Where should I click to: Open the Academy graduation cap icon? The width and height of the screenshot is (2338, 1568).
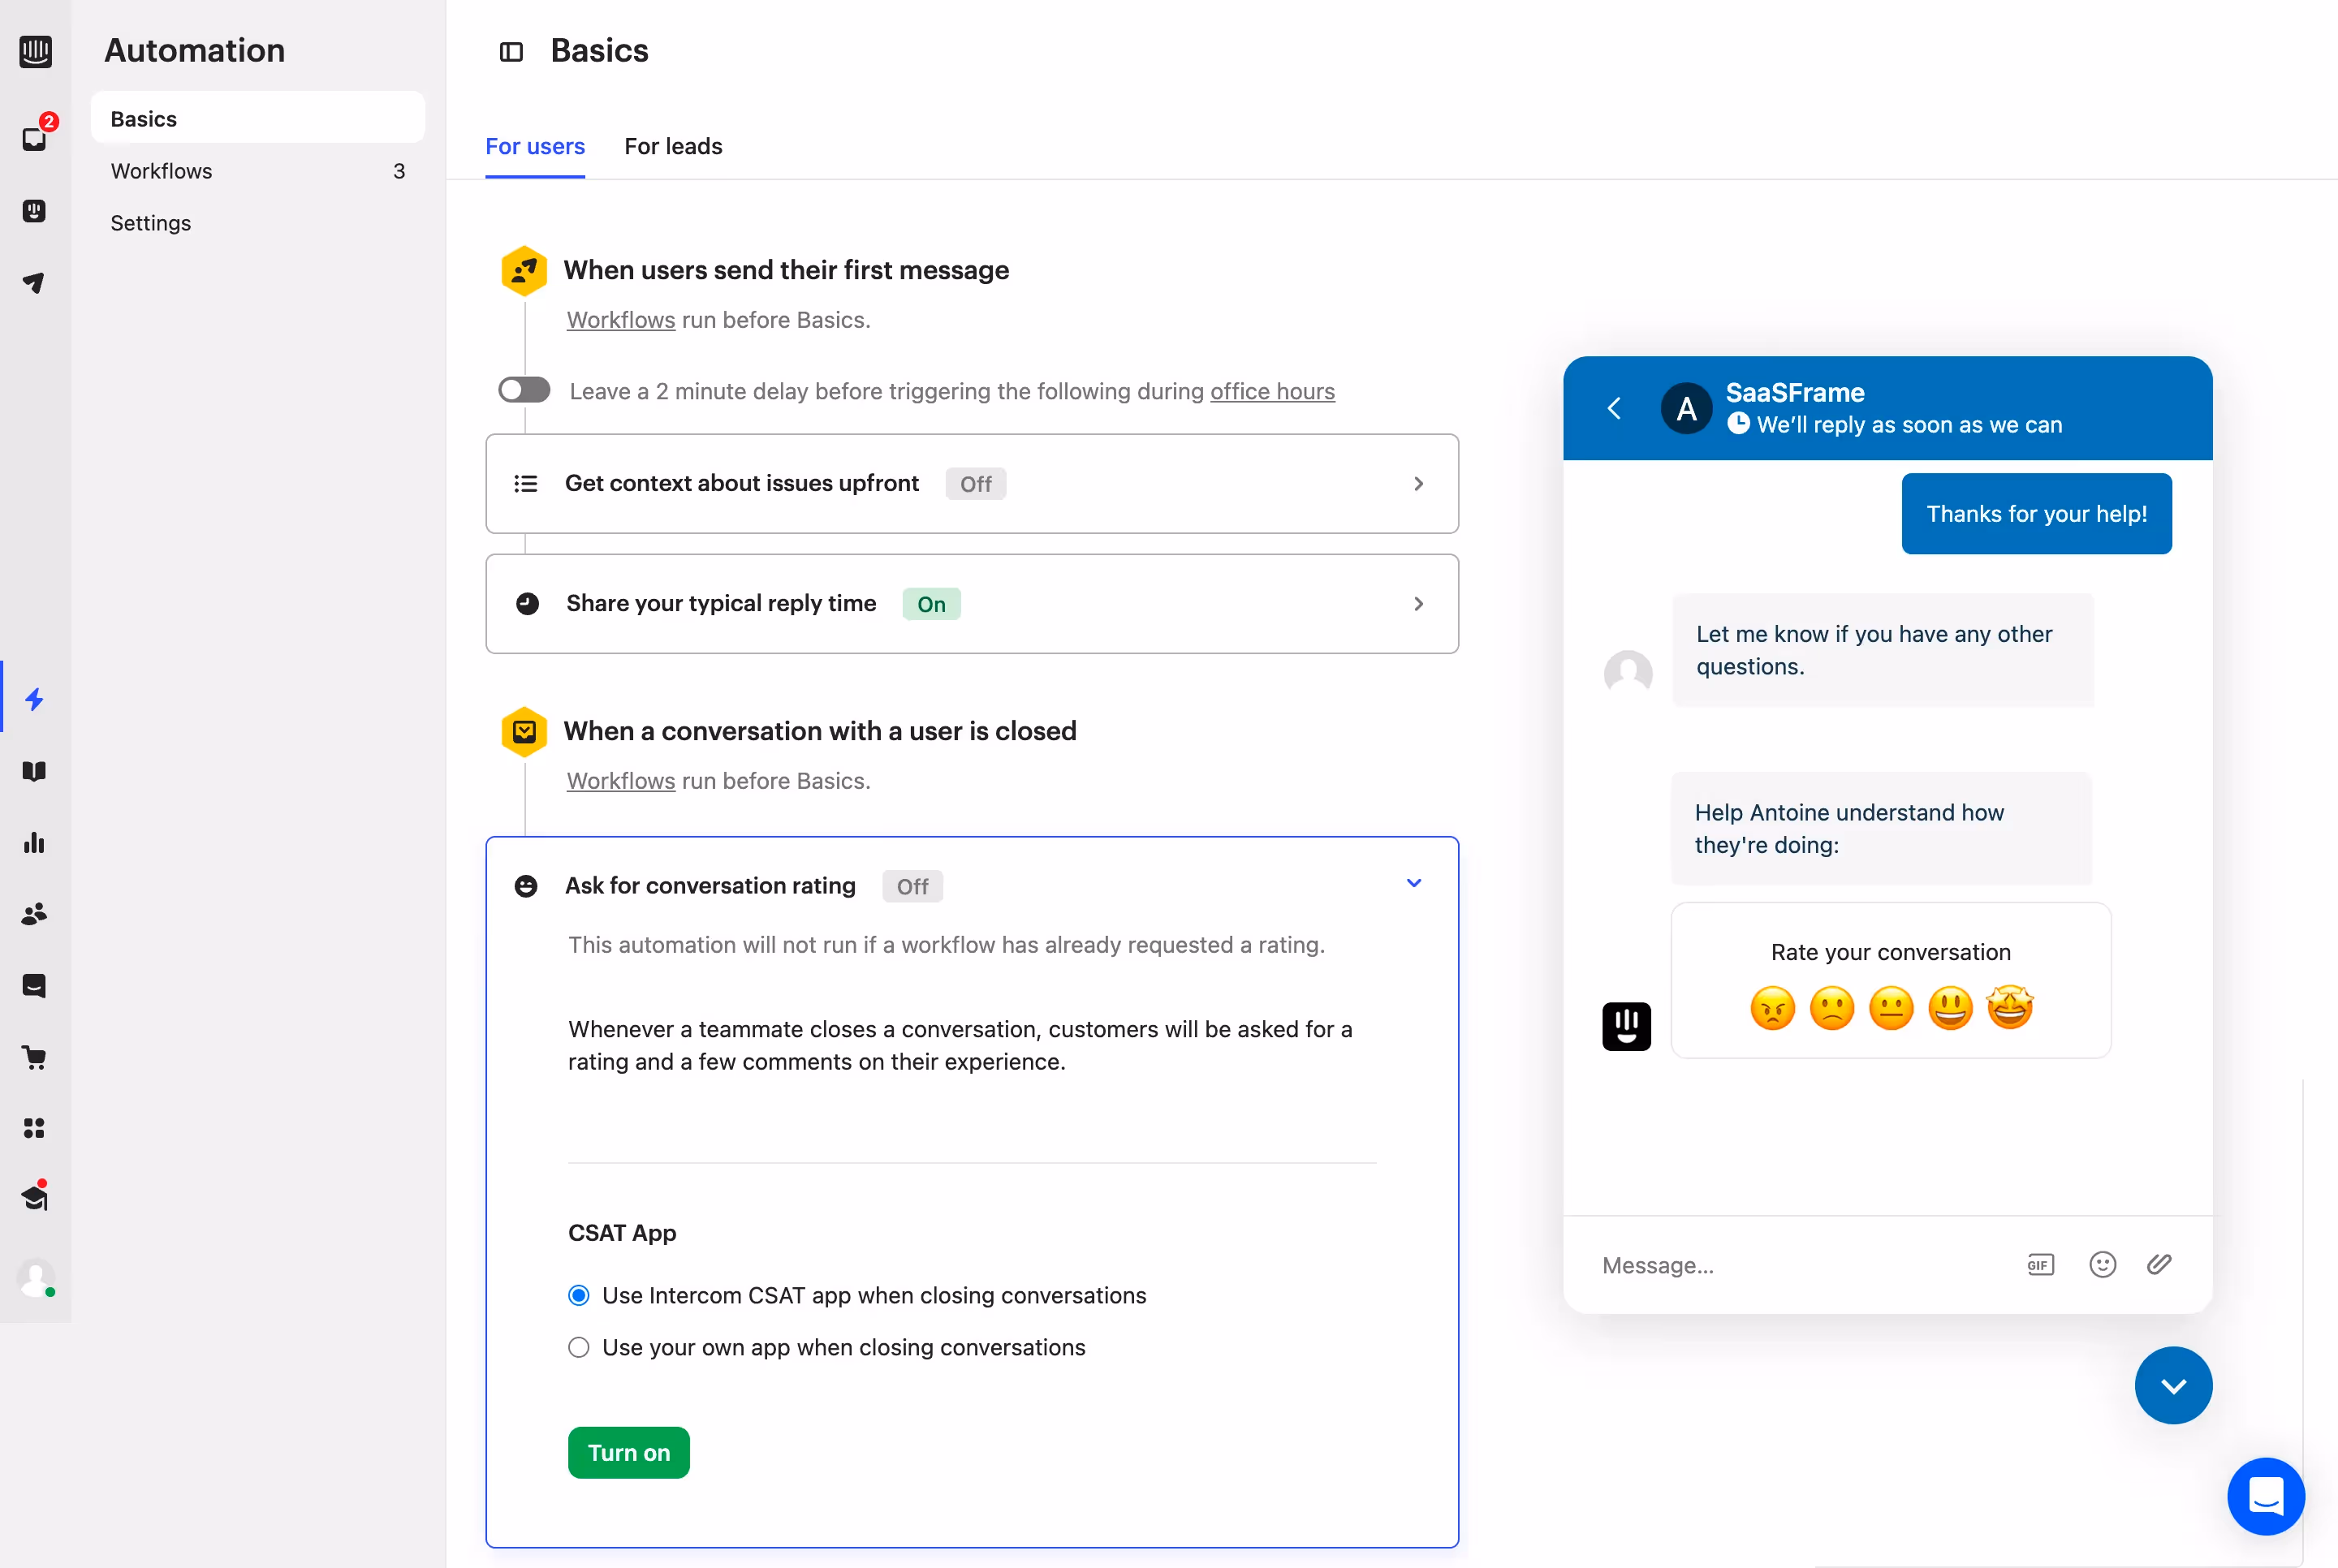[35, 1196]
